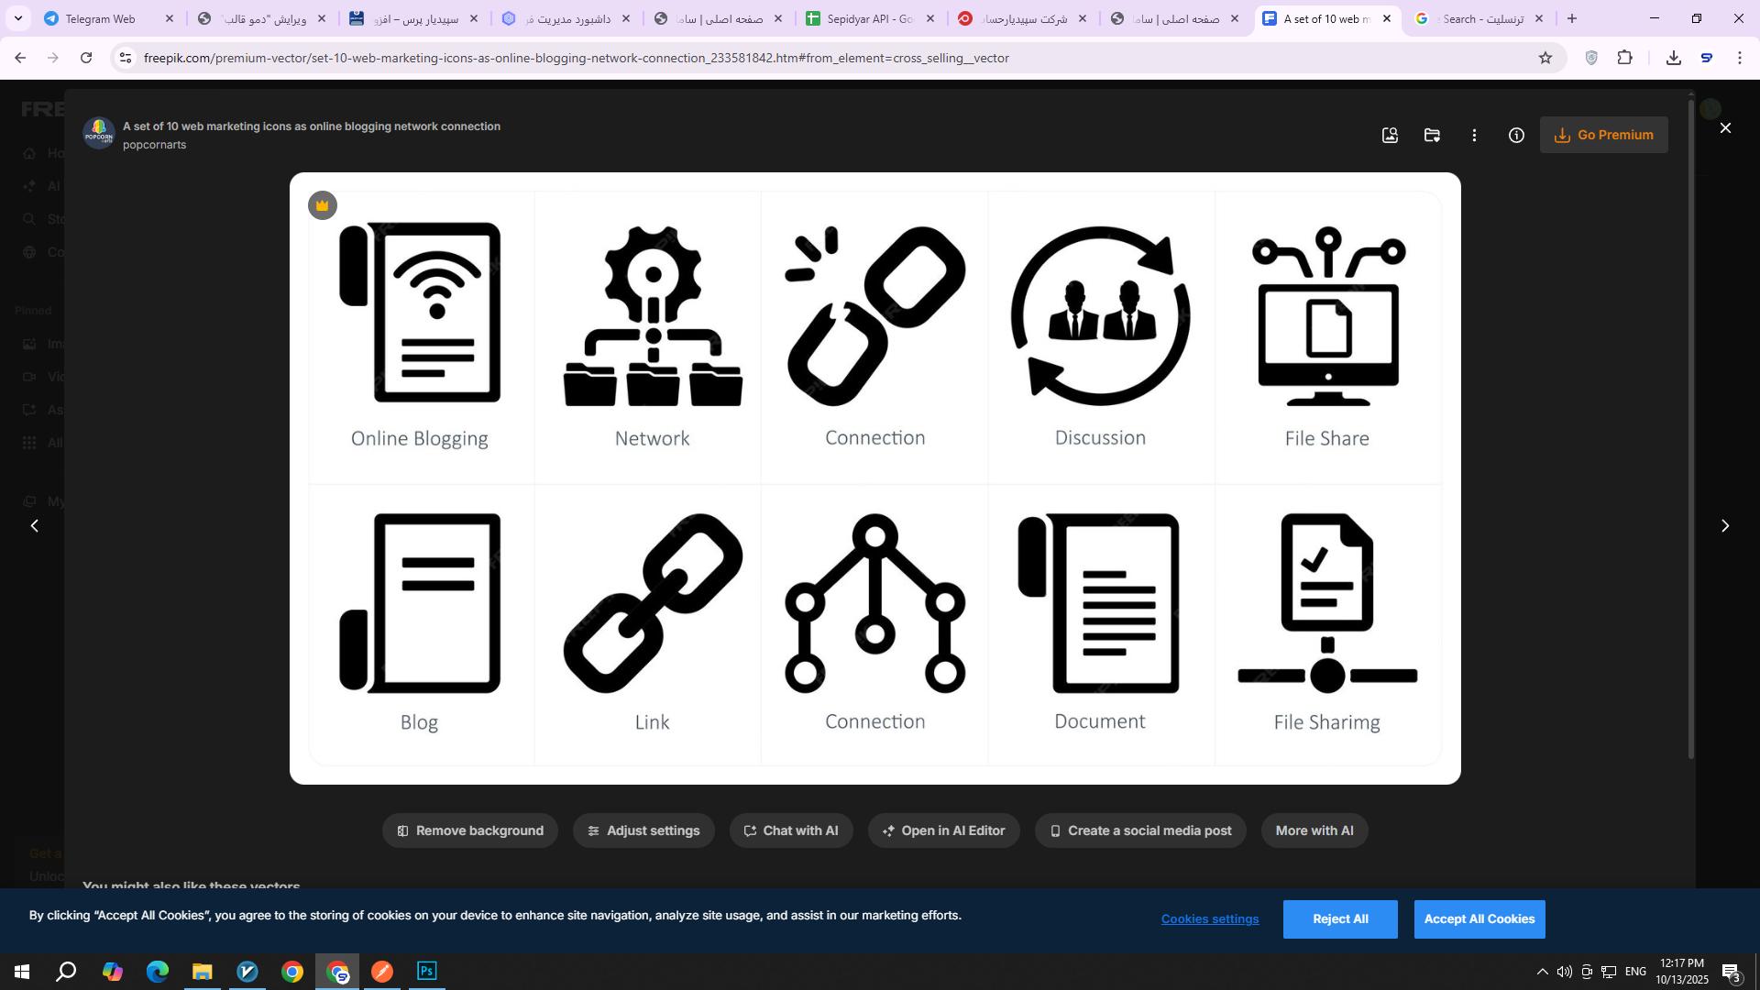Open Cookies settings link

[1209, 919]
